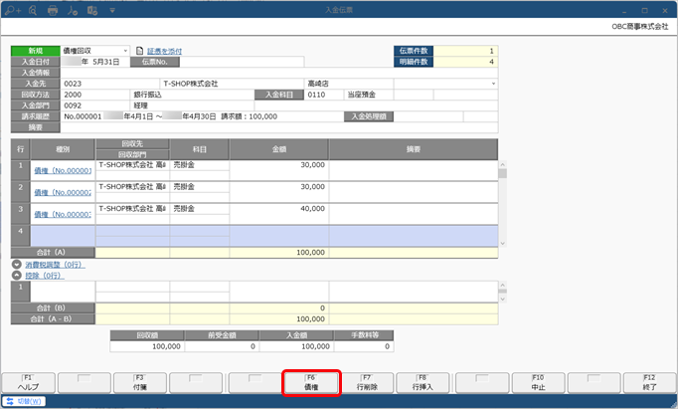This screenshot has height=409, width=678.
Task: Collapse the 控除 (0行) section
Action: coord(17,275)
